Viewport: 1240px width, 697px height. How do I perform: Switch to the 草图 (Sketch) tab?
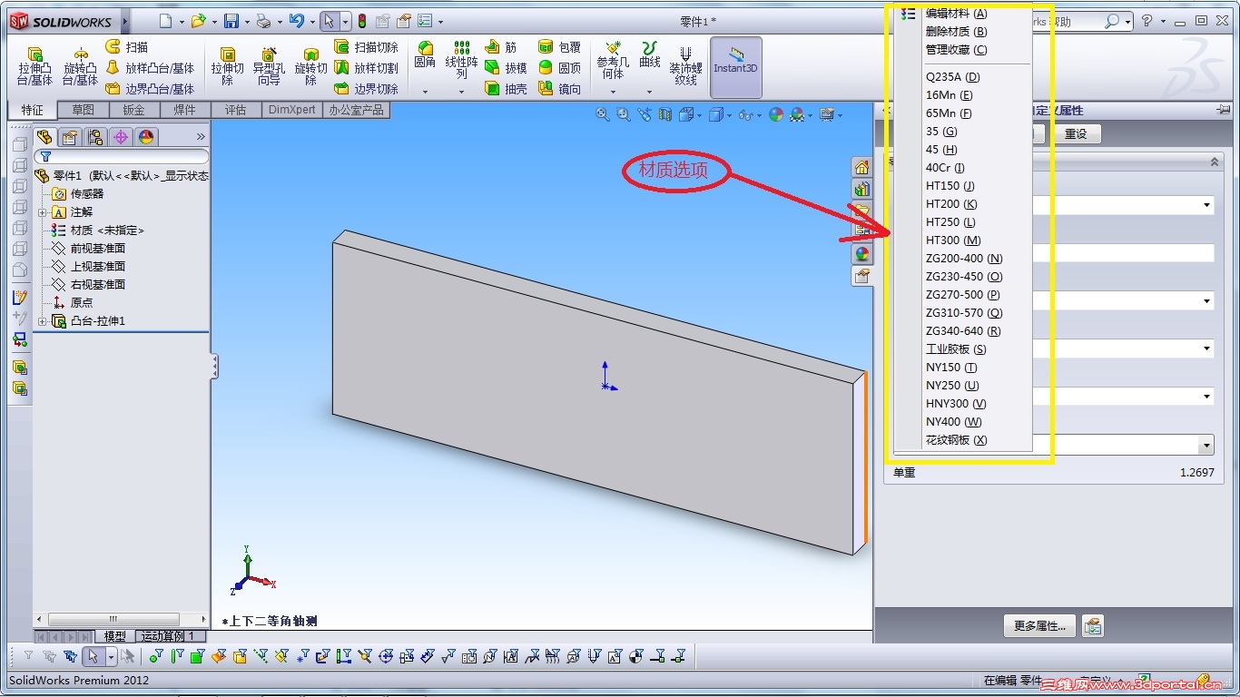click(84, 110)
